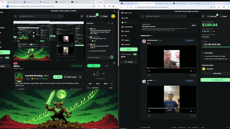The width and height of the screenshot is (230, 129).
Task: Click green Create button in right sidebar
Action: (x=129, y=49)
